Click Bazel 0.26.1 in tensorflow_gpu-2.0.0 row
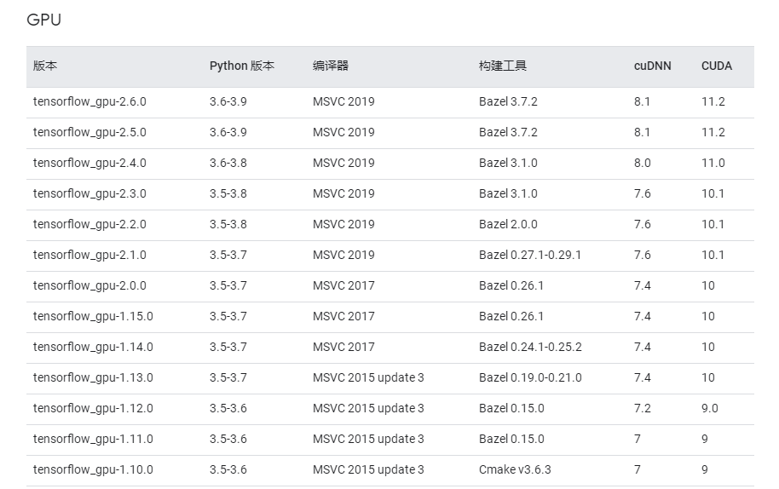The image size is (779, 489). pyautogui.click(x=511, y=286)
